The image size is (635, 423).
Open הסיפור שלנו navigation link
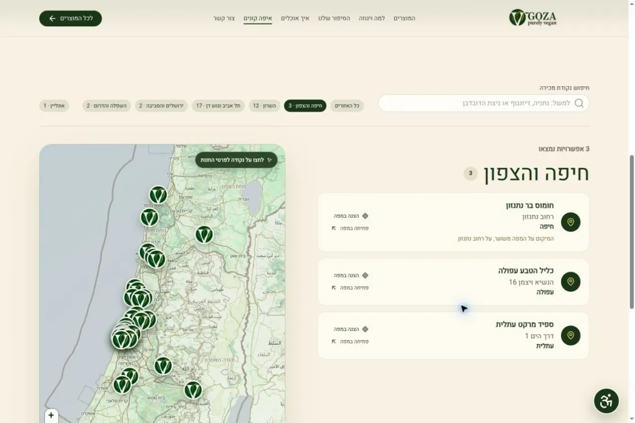[x=334, y=18]
